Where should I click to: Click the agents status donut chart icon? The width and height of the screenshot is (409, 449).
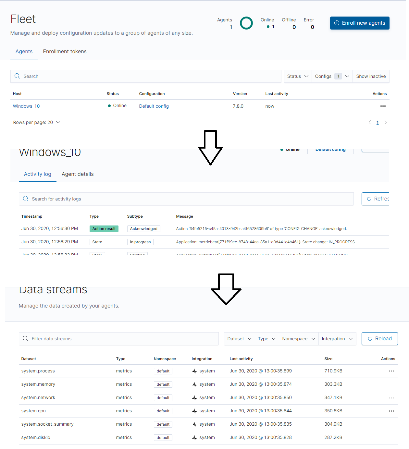pos(246,23)
